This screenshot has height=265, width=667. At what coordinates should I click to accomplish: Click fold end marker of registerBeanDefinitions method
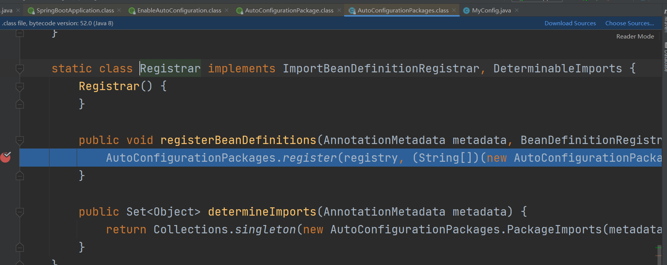pyautogui.click(x=20, y=176)
